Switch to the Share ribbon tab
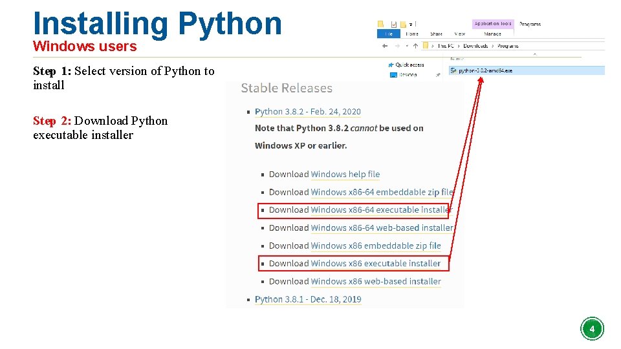The width and height of the screenshot is (621, 349). coord(437,34)
